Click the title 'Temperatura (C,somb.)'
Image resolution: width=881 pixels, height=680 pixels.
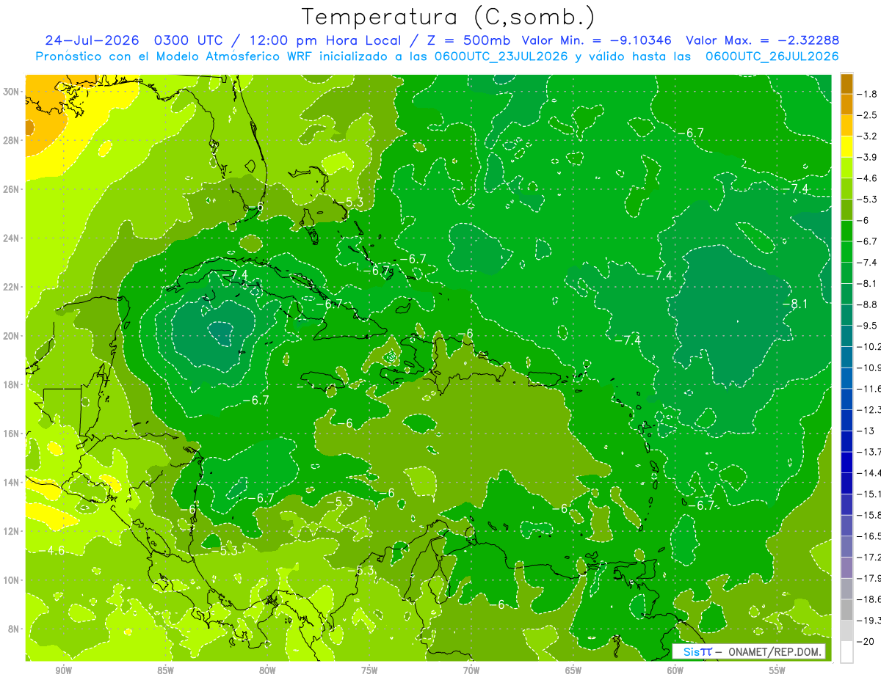pyautogui.click(x=448, y=17)
